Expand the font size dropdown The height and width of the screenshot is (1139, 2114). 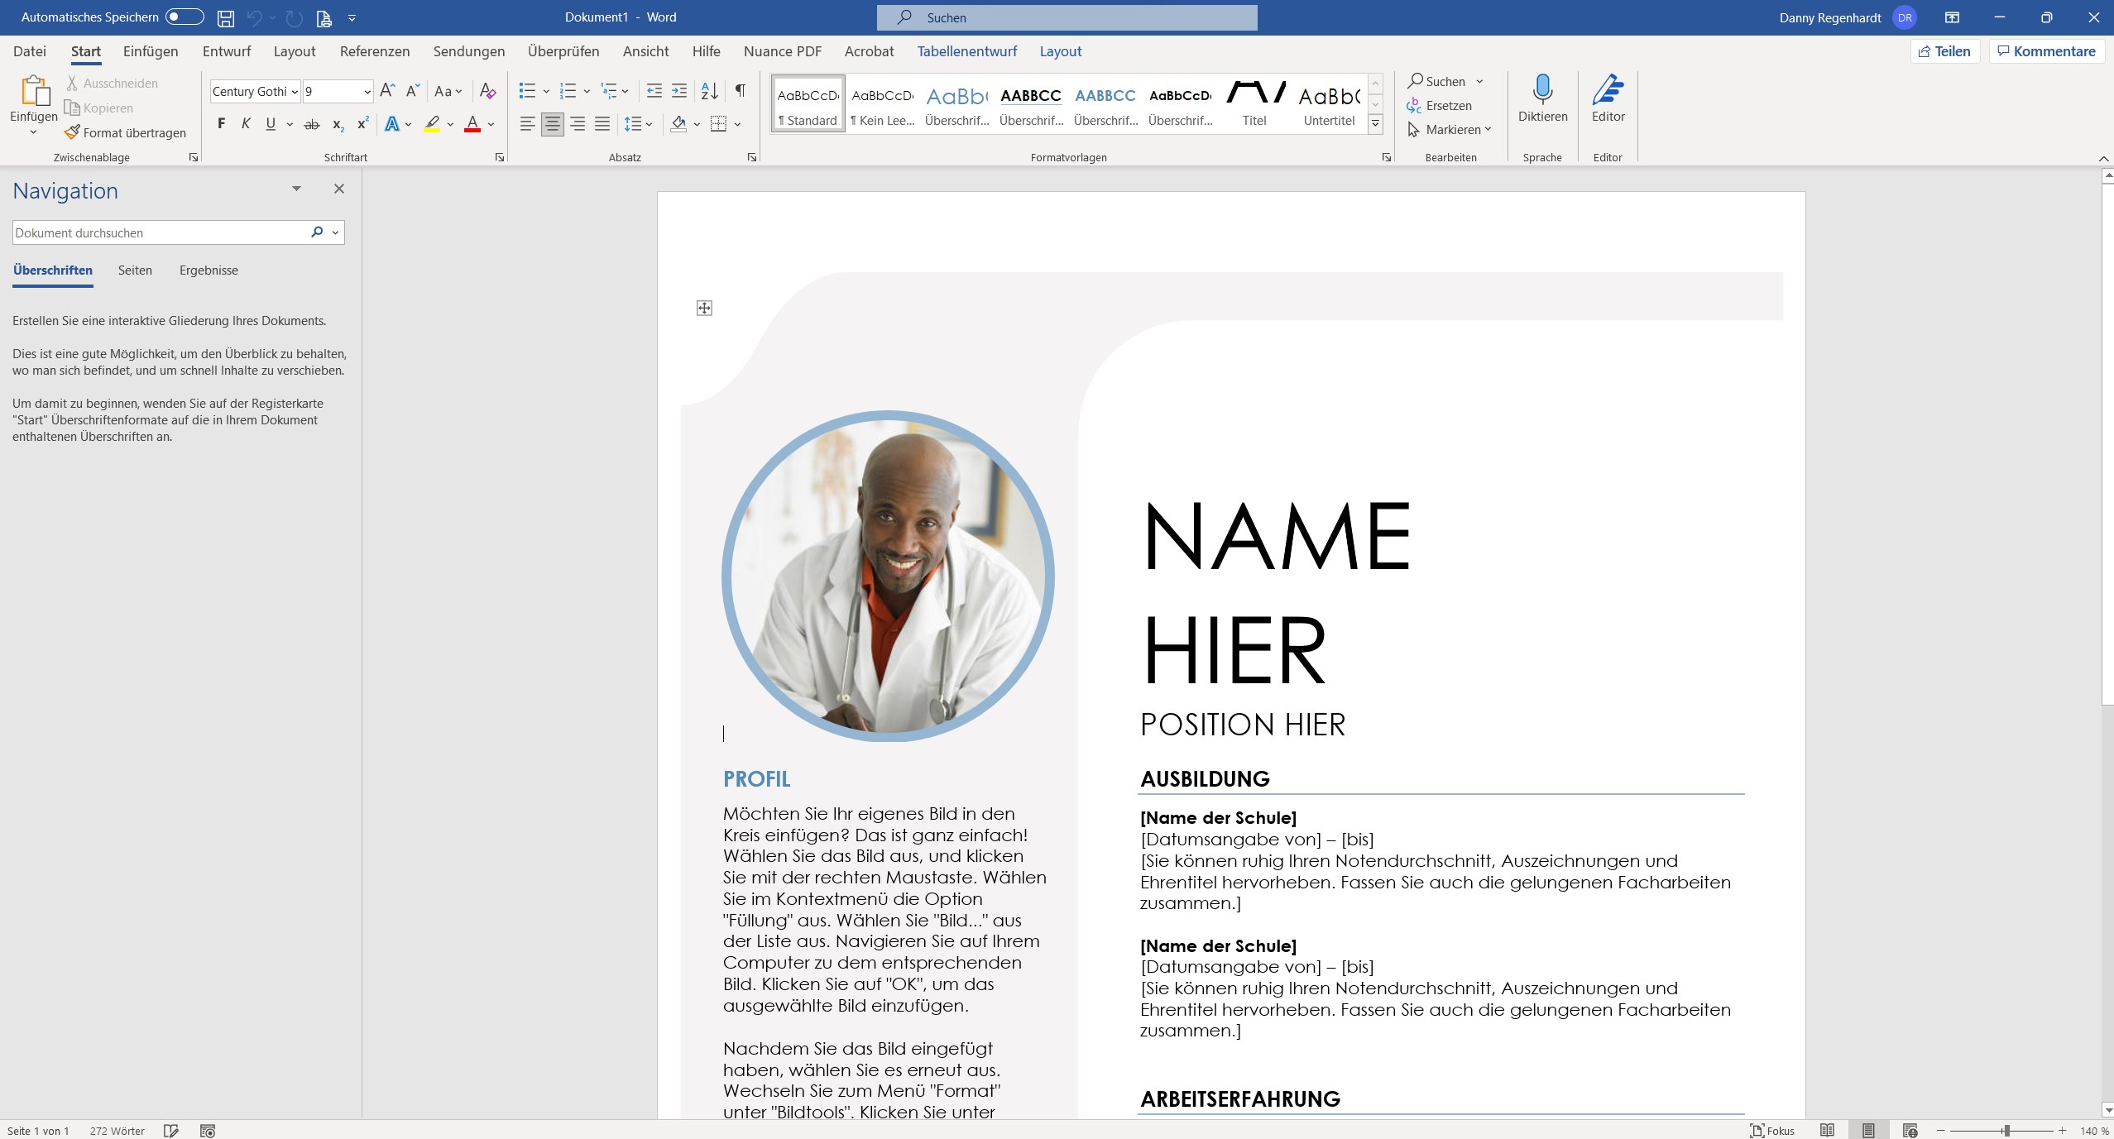367,92
